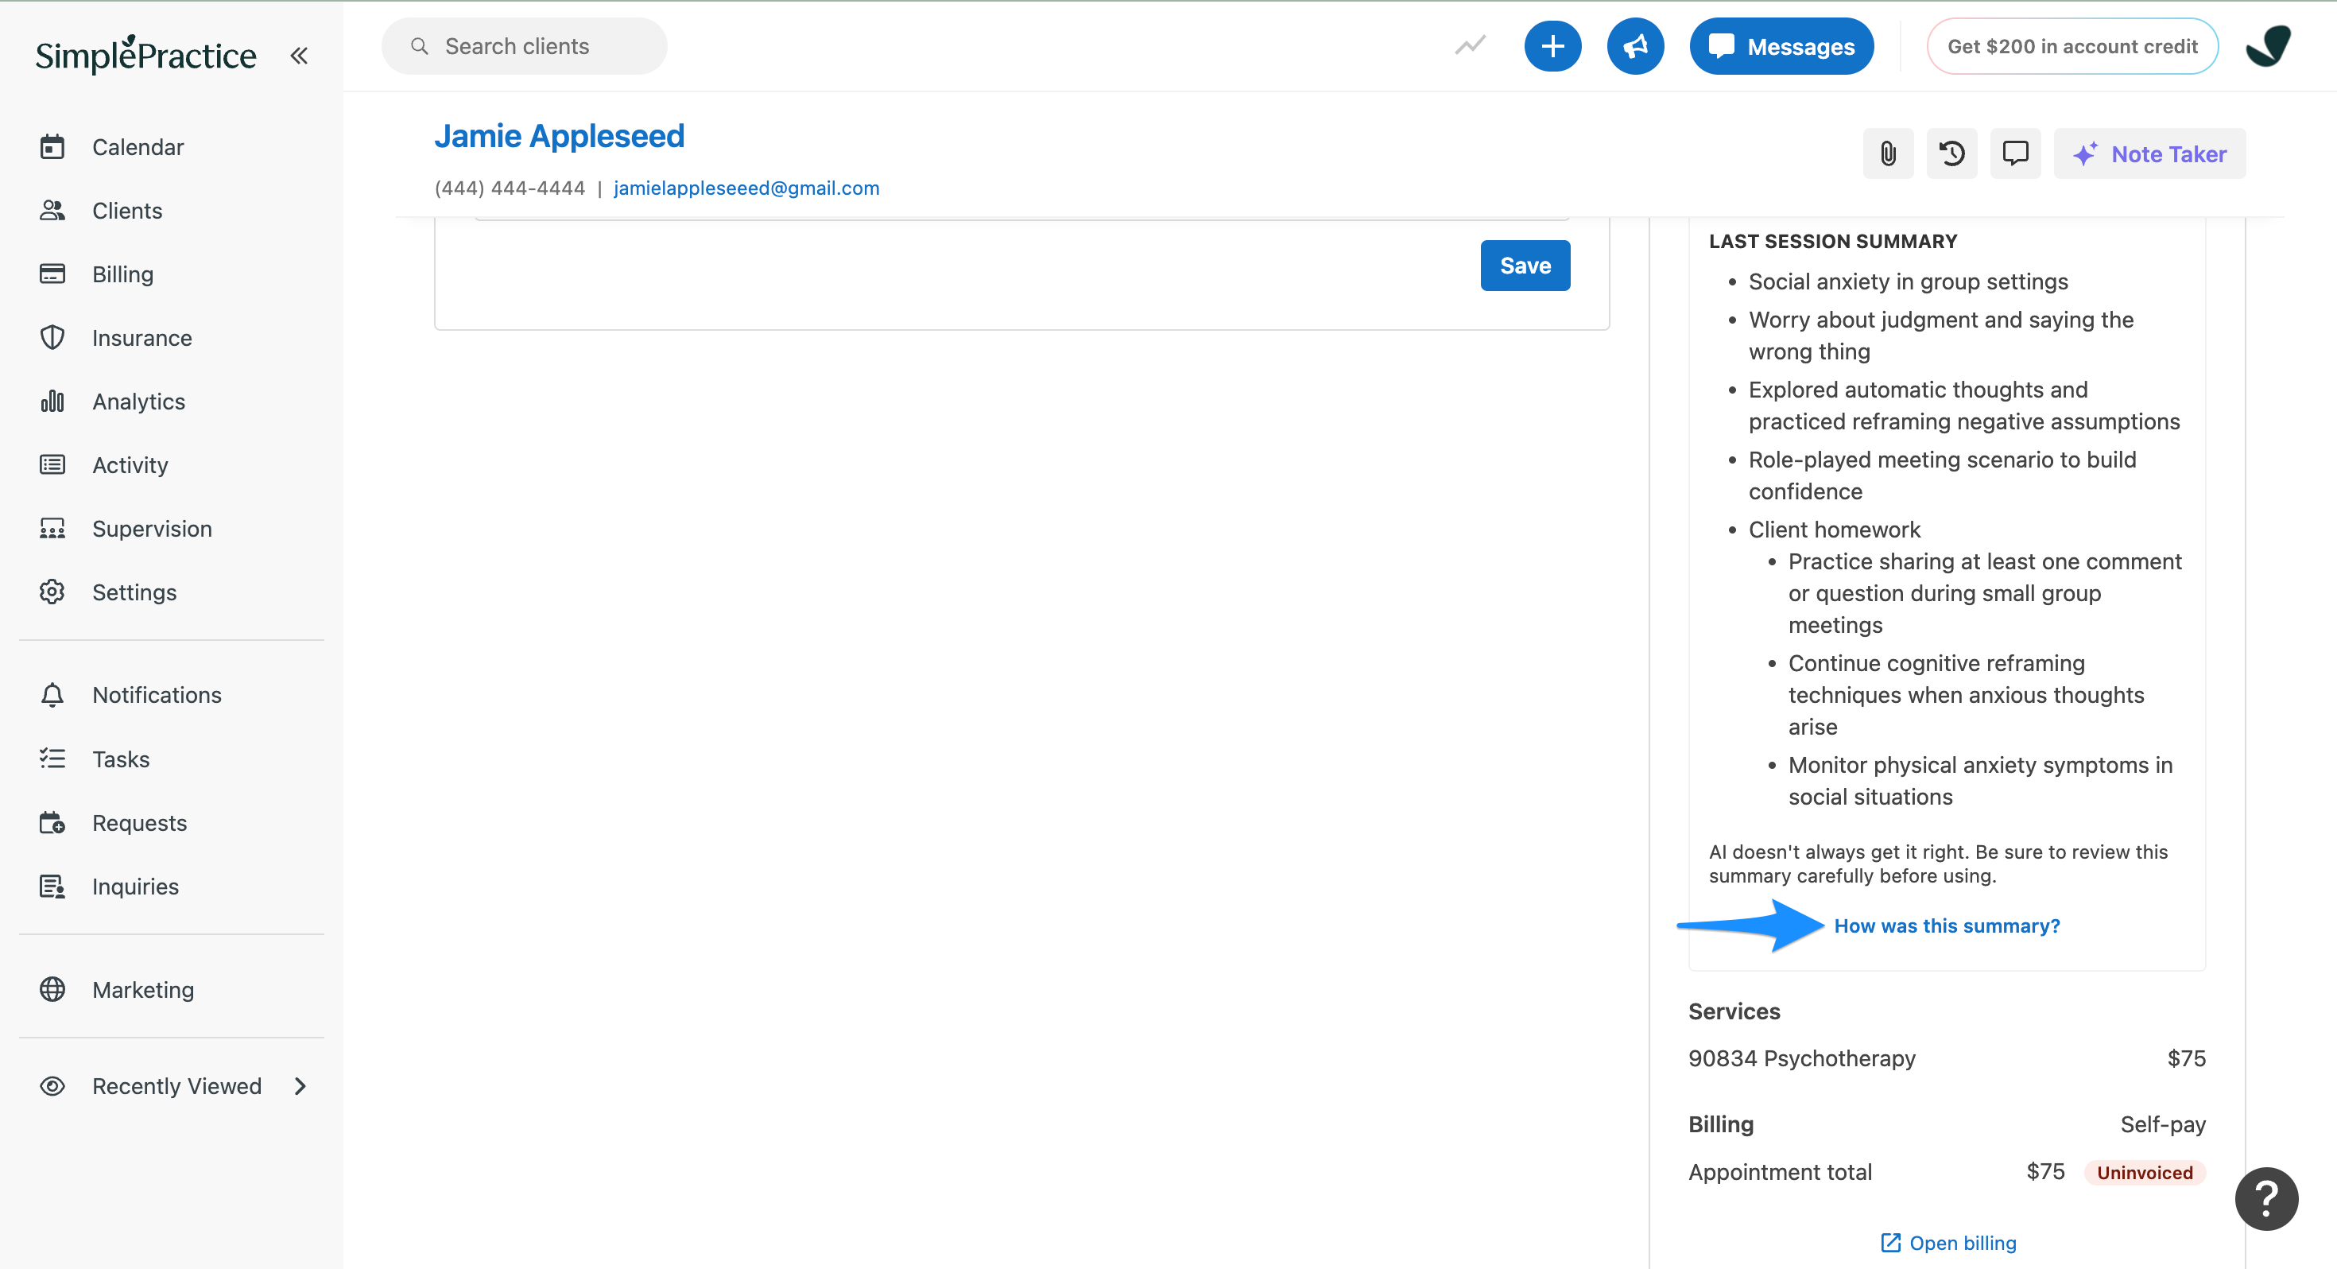The height and width of the screenshot is (1269, 2337).
Task: Open Activity section
Action: pos(130,465)
